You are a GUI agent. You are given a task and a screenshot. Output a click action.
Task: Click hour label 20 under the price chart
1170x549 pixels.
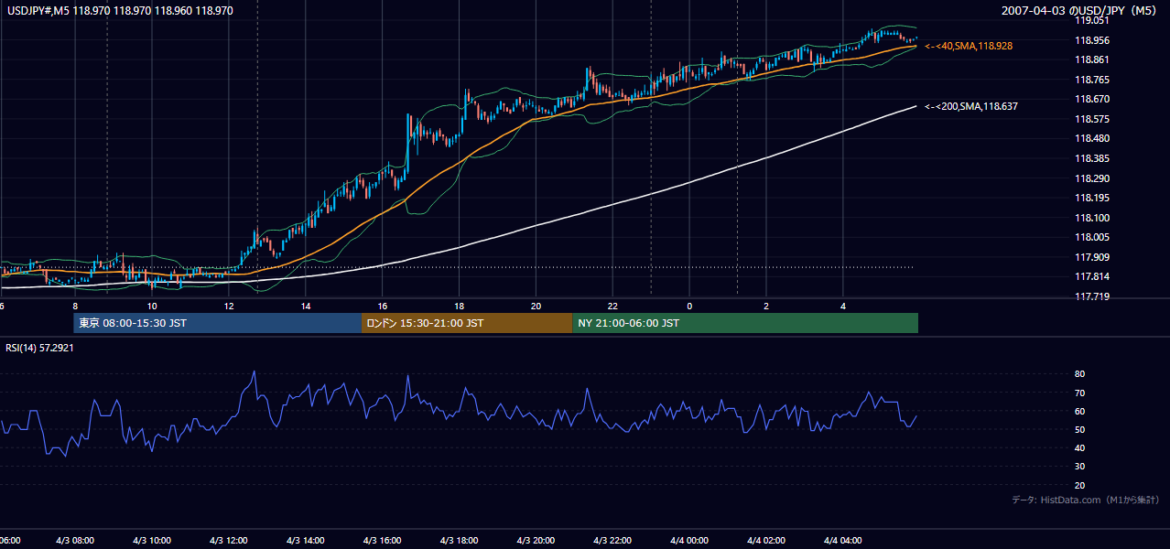point(536,307)
